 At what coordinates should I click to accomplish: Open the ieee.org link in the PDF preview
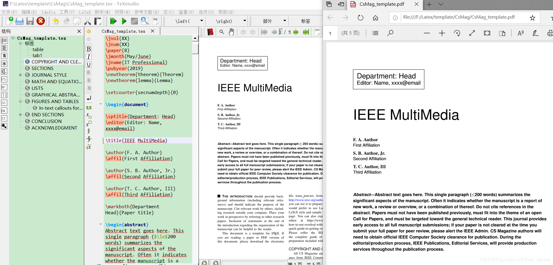(305, 200)
